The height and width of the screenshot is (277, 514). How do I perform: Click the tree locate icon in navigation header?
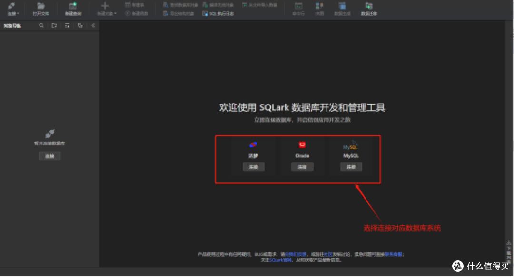coord(80,25)
